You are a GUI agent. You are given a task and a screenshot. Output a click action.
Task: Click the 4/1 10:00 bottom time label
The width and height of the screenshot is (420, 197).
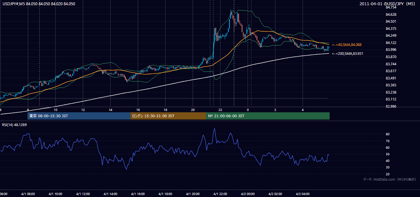(56, 194)
